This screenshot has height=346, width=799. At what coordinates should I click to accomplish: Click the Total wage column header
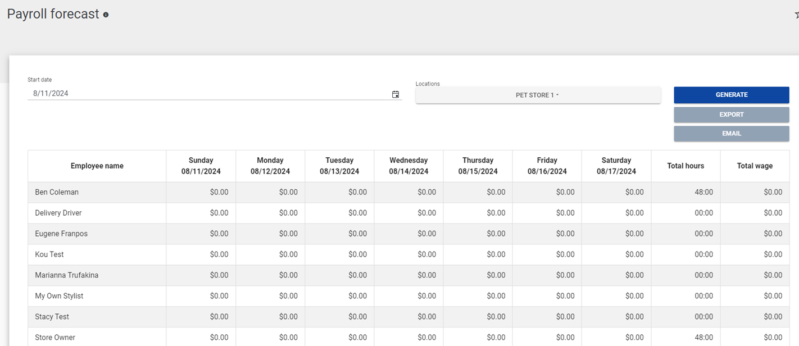tap(755, 166)
